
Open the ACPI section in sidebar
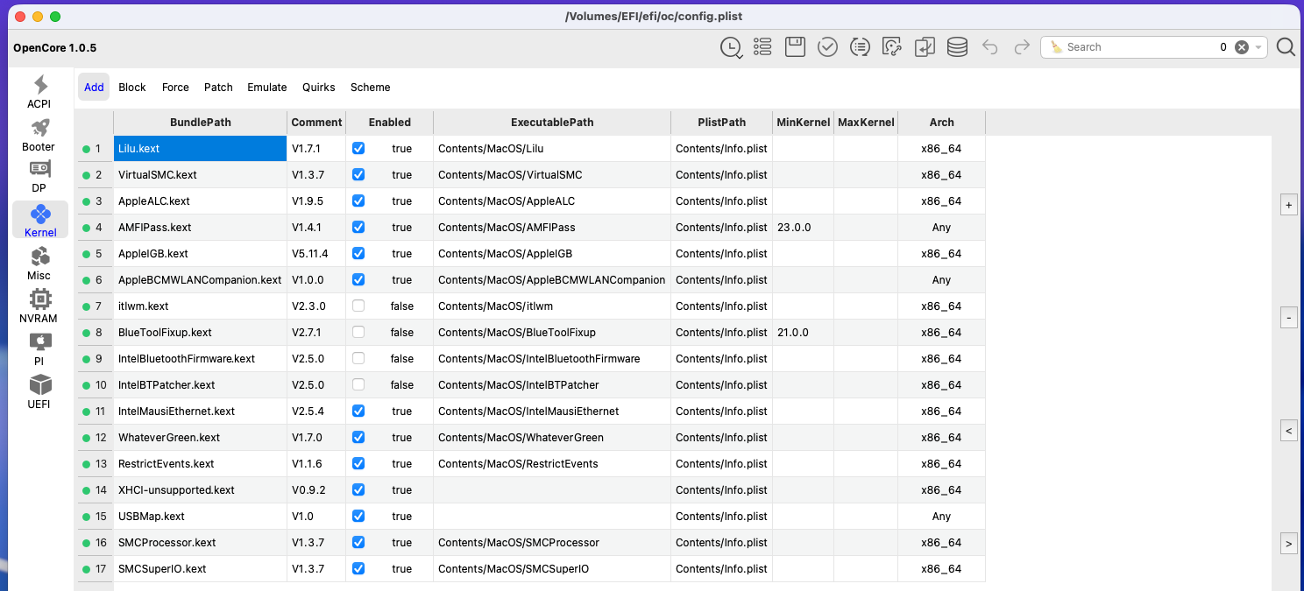click(39, 92)
